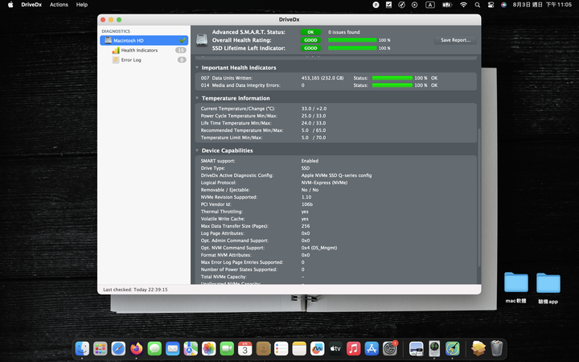The width and height of the screenshot is (579, 362).
Task: Click the Last checked status bar text
Action: pyautogui.click(x=135, y=290)
